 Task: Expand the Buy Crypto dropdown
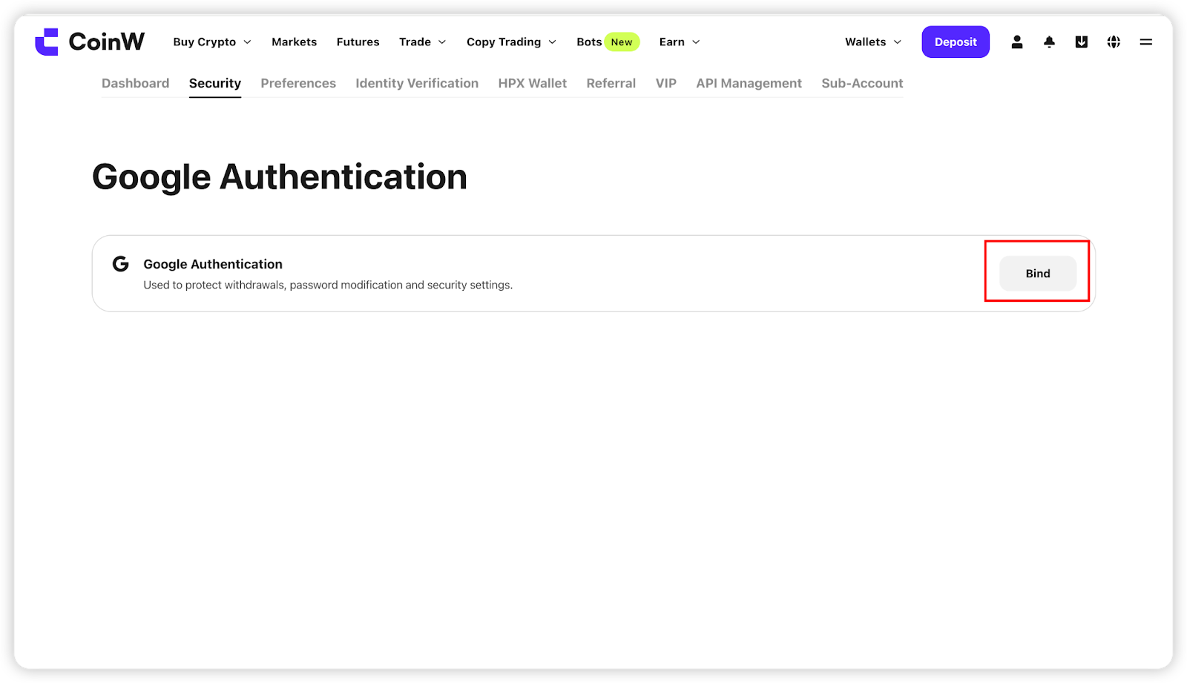coord(212,42)
